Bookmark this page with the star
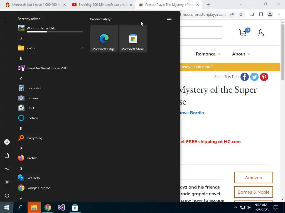This screenshot has width=285, height=213. 241,14
